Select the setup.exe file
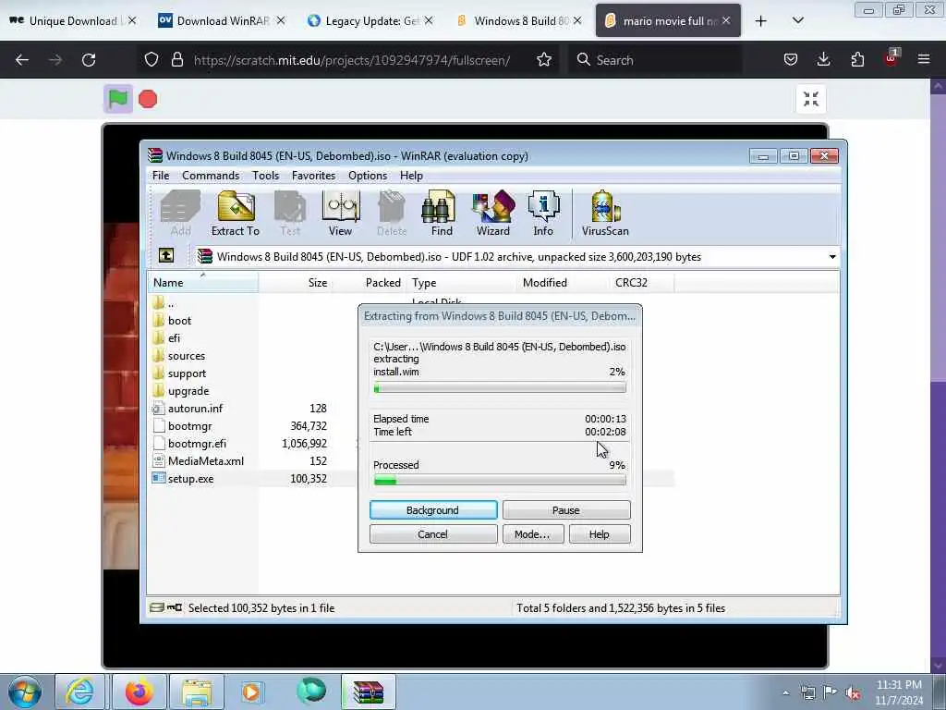This screenshot has width=946, height=710. (x=190, y=479)
